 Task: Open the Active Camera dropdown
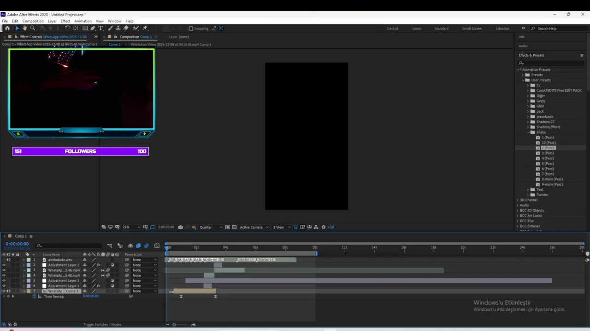[254, 227]
